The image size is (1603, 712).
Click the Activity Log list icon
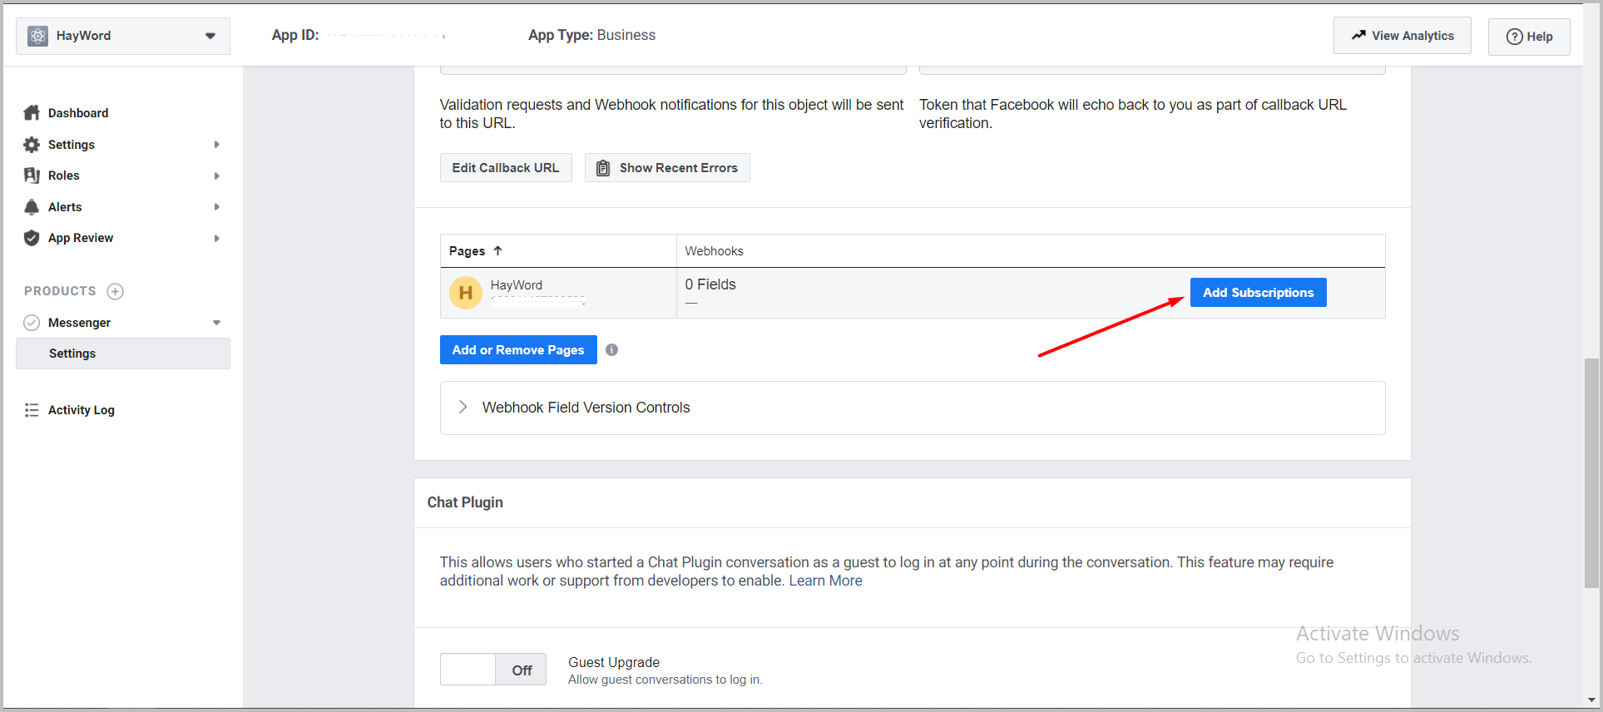[x=32, y=410]
